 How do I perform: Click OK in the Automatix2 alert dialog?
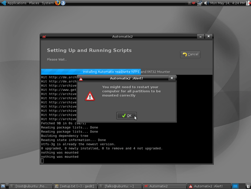click(x=126, y=116)
